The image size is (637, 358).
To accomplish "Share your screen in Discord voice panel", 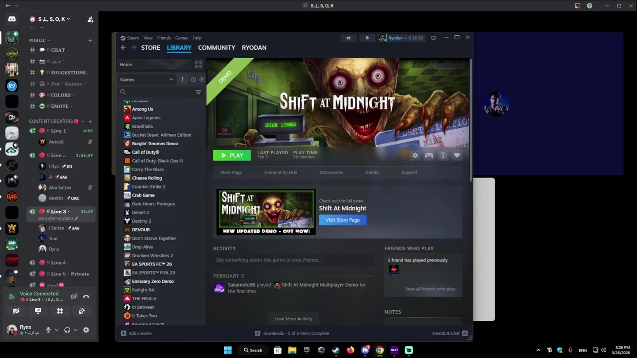I will (x=38, y=311).
